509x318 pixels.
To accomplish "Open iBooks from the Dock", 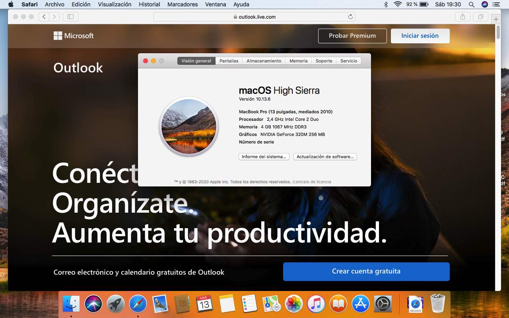I will tap(338, 304).
